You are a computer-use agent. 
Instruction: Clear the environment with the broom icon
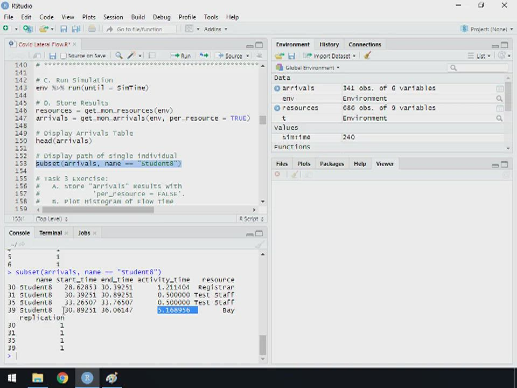pos(367,56)
